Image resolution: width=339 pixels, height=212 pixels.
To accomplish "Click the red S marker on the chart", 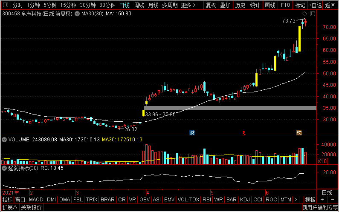I will 244,133.
